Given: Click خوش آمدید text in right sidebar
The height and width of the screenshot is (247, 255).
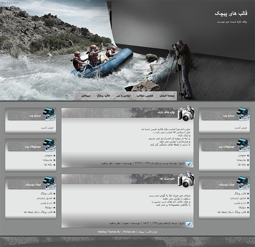Looking at the screenshot, I should (x=241, y=128).
